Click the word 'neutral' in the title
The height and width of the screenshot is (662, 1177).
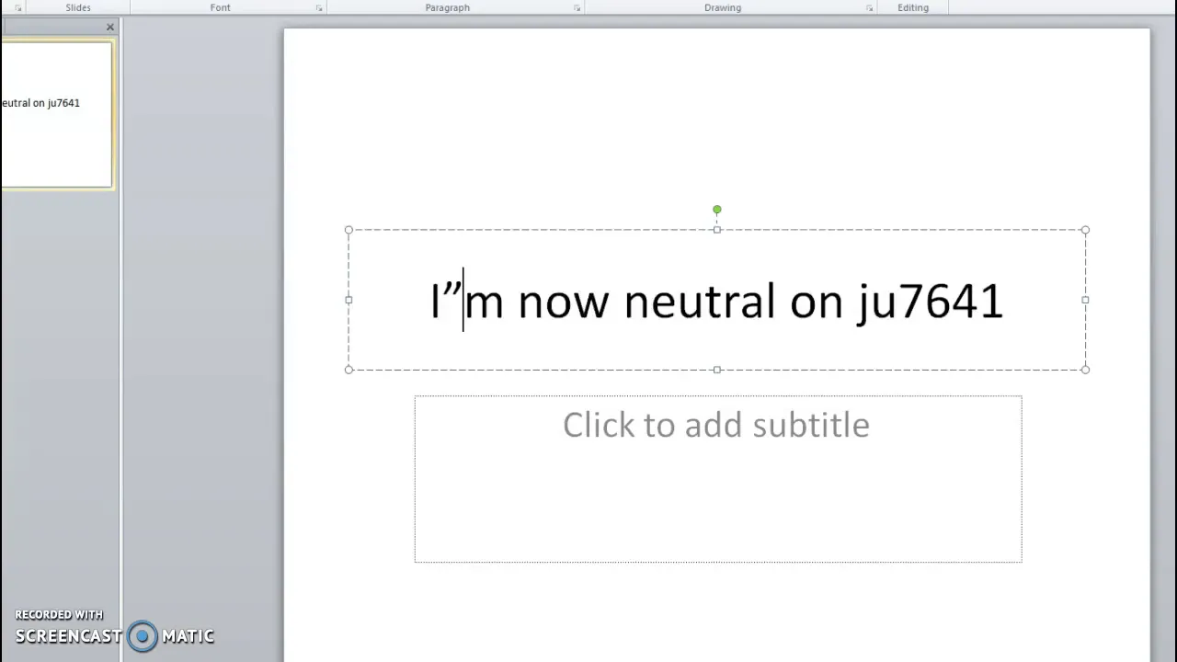tap(700, 302)
